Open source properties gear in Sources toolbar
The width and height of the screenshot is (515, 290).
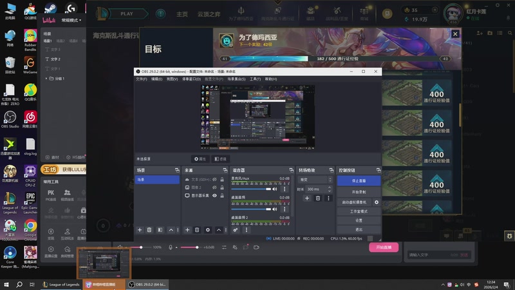pos(208,230)
